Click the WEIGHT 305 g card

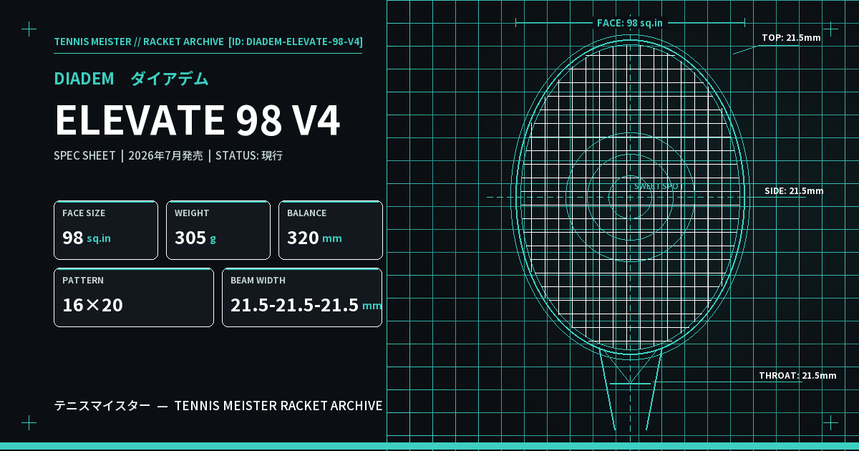pos(218,230)
